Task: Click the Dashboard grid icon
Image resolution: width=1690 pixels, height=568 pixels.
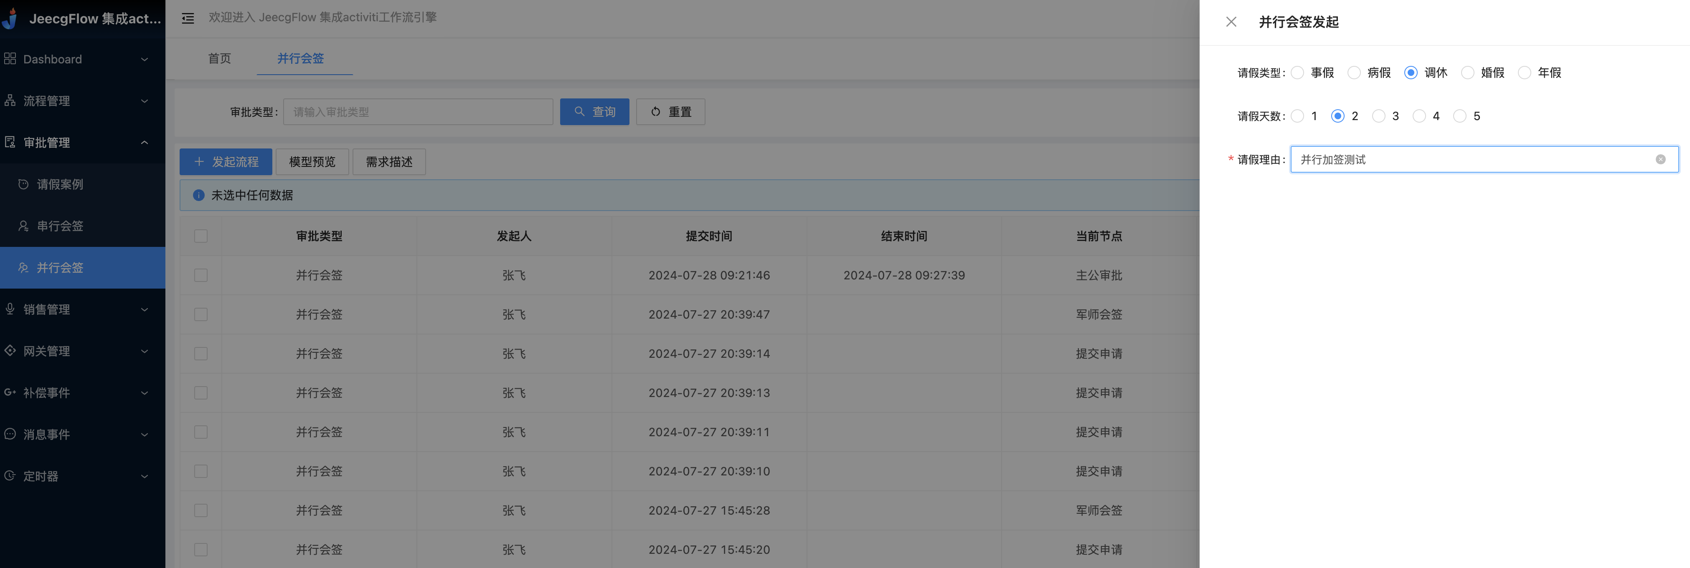Action: click(10, 59)
